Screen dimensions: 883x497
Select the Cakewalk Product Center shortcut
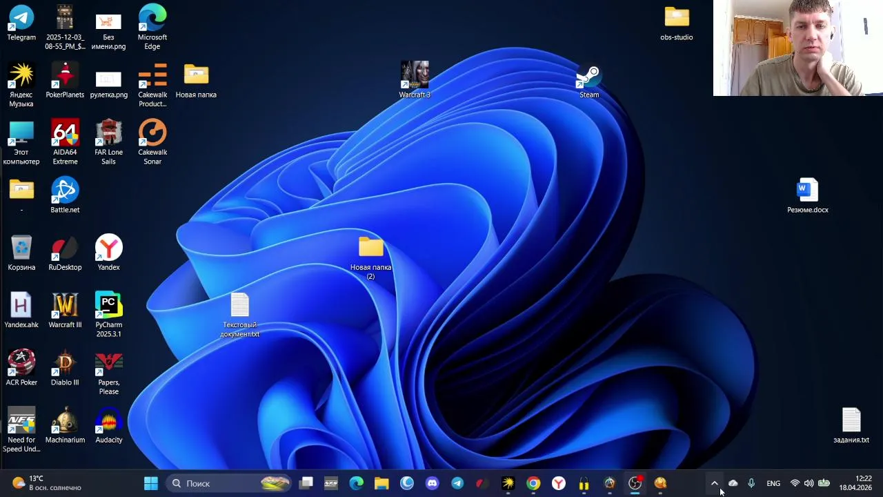(152, 85)
